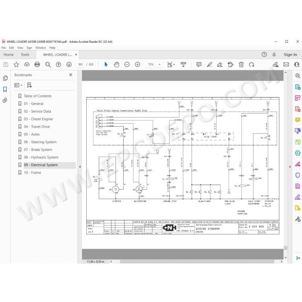Switch to the Tools tab
This screenshot has height=302, width=302.
click(x=25, y=55)
